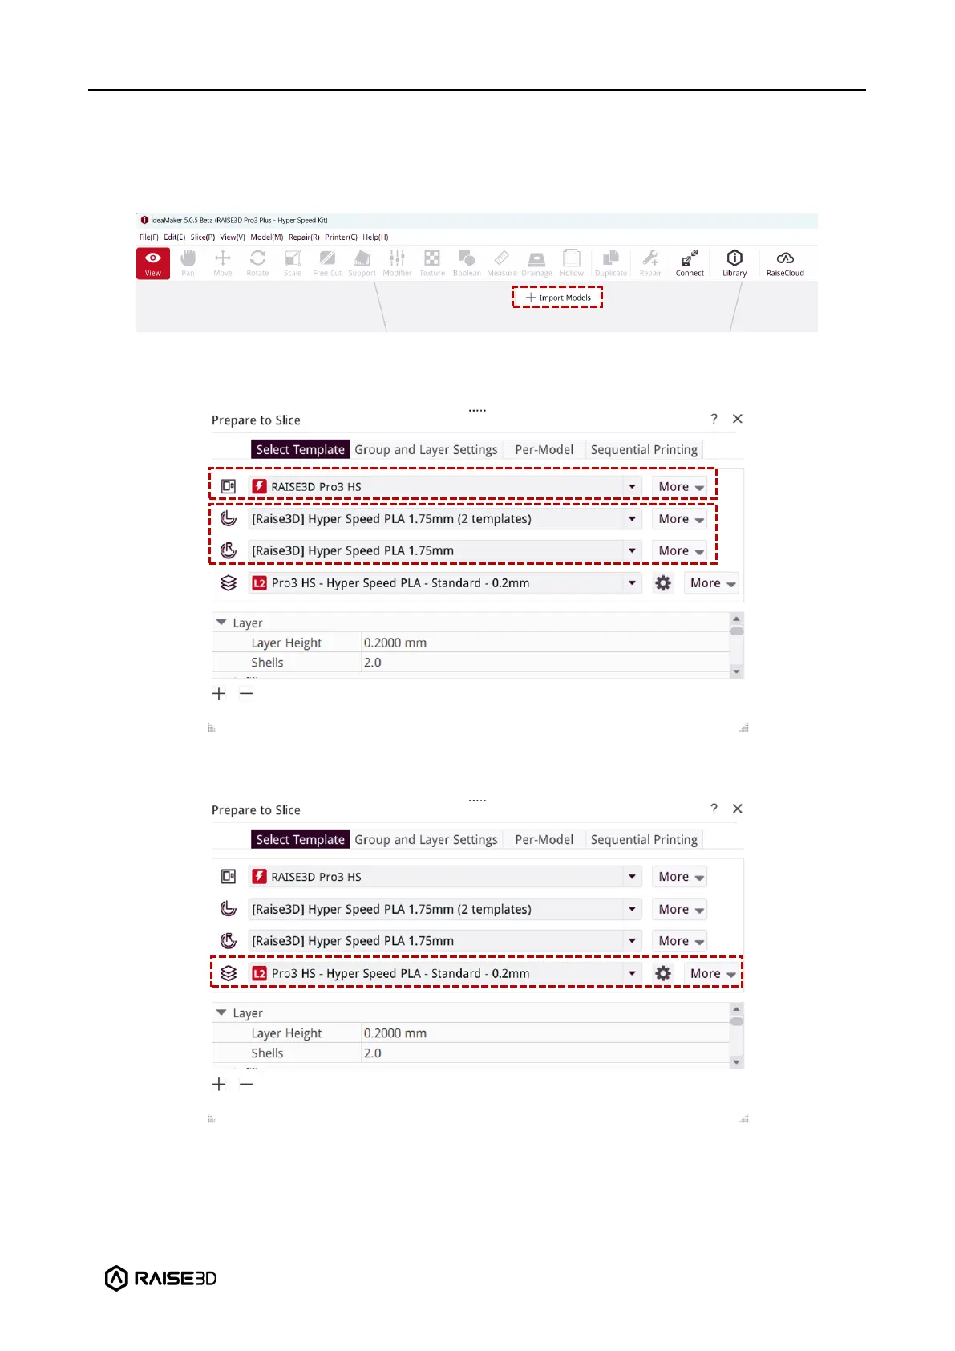The height and width of the screenshot is (1351, 955).
Task: Open the Modifier tool
Action: [397, 263]
